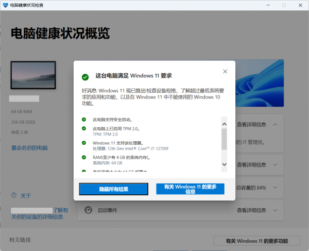309x251 pixels.
Task: Click the dialog heading 这台电脑满足 Windows 11 要求
Action: tap(133, 76)
